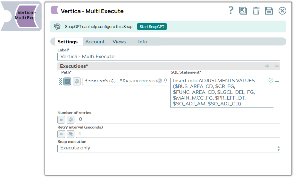The width and height of the screenshot is (294, 178).
Task: Toggle expression for Number of retries
Action: (x=61, y=120)
